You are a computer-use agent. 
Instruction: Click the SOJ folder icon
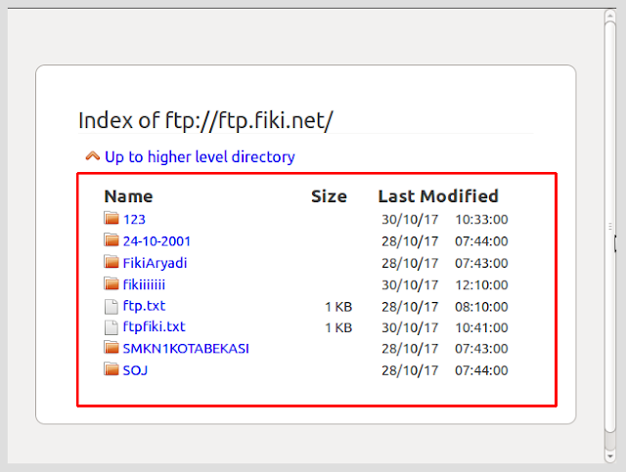coord(112,369)
